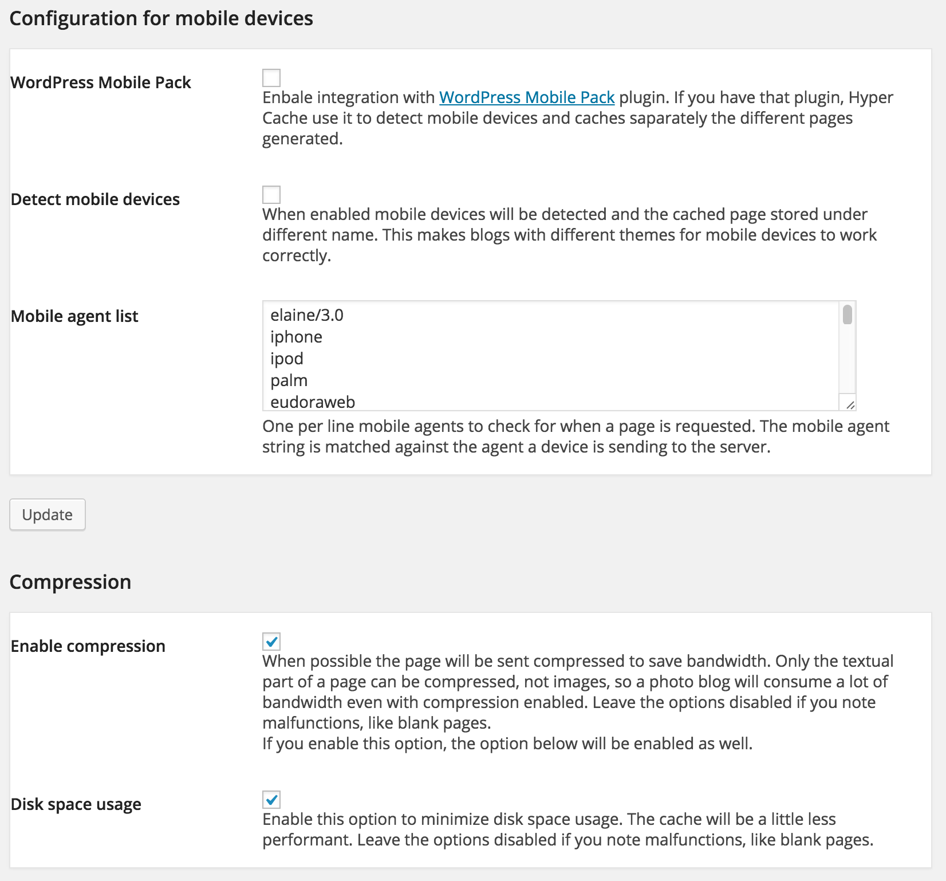The image size is (946, 881).
Task: Click the eudoraweb line in textarea
Action: (x=313, y=402)
